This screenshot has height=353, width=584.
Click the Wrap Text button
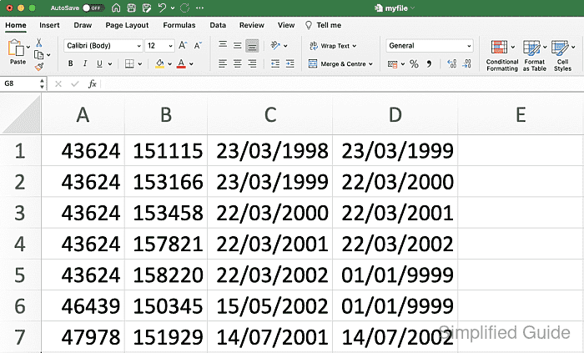[333, 46]
